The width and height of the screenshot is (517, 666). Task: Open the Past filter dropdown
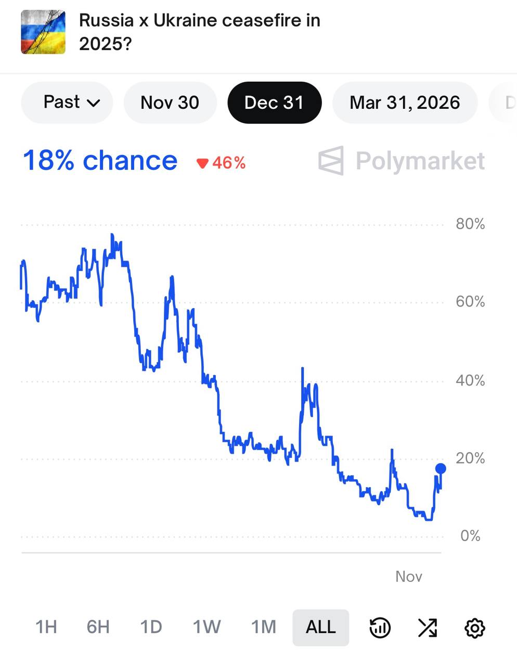[67, 103]
